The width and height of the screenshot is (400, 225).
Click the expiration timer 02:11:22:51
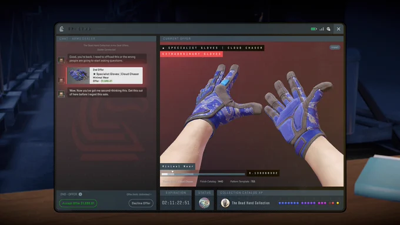[176, 203]
